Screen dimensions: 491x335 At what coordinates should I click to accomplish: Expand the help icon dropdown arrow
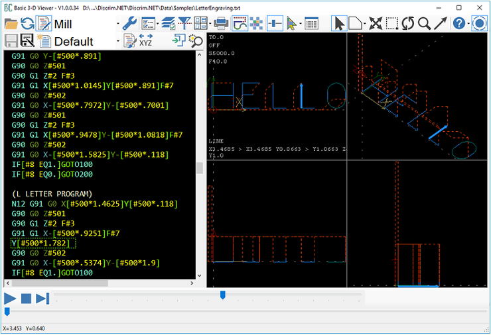pos(468,24)
